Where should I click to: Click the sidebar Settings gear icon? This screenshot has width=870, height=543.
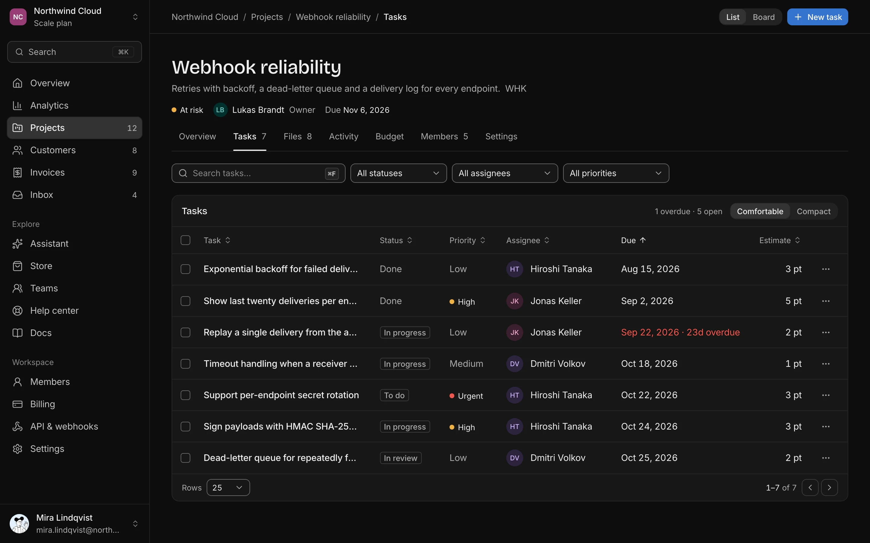17,449
